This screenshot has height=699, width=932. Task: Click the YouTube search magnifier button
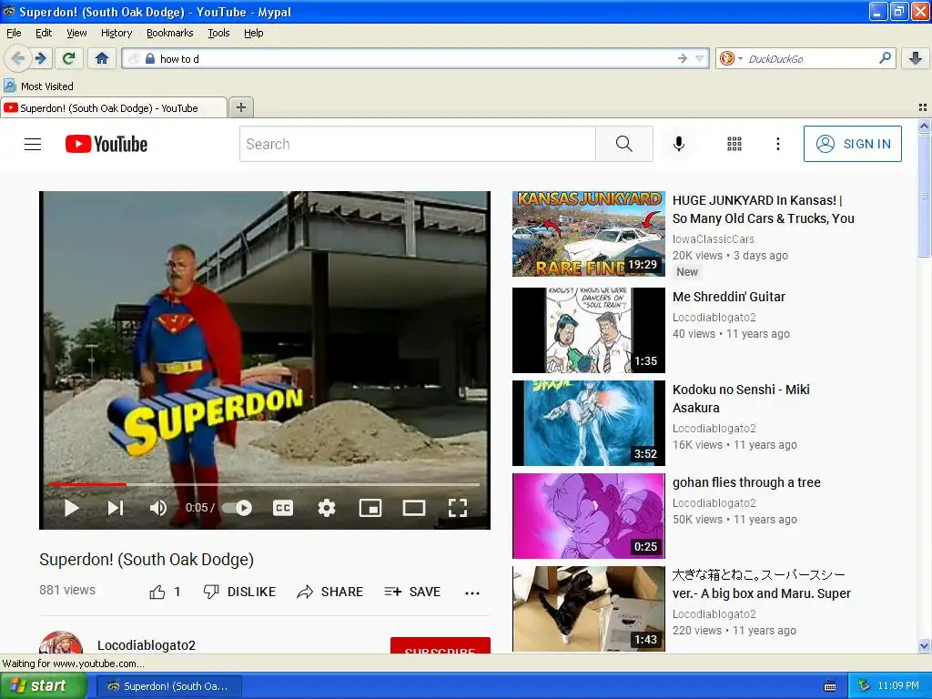tap(624, 144)
